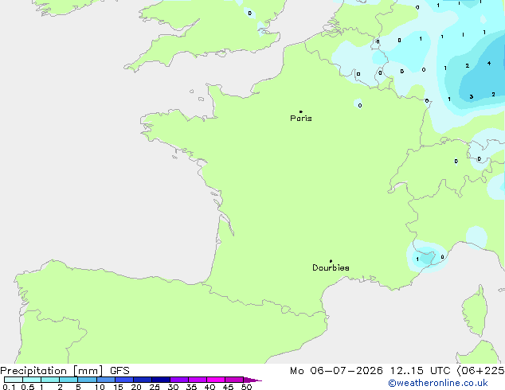
Task: Select the 2–5 mm legend color box
Action: coord(69,380)
